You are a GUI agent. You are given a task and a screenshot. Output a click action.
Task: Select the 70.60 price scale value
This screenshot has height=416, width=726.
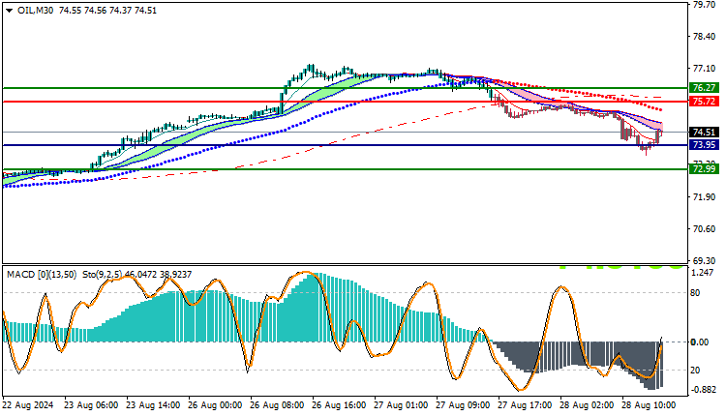[x=704, y=229]
